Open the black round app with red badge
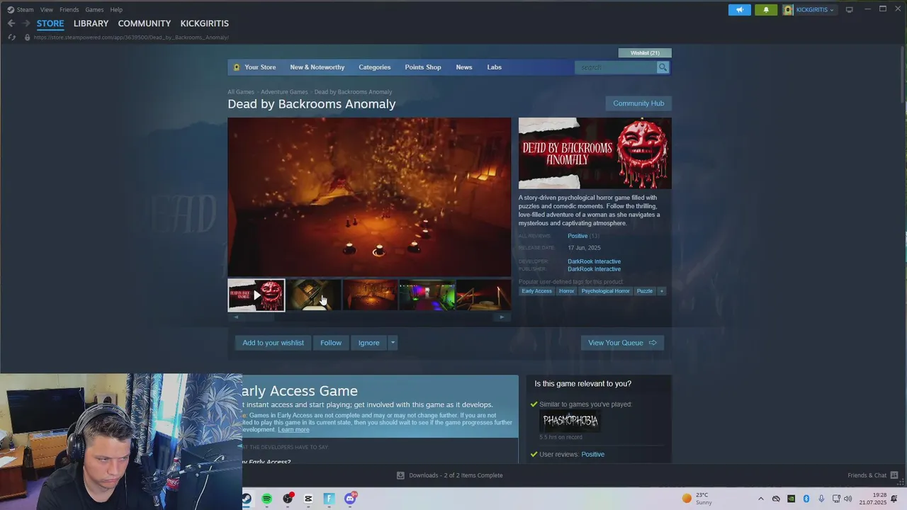Screen dimensions: 907x510 (x=288, y=499)
